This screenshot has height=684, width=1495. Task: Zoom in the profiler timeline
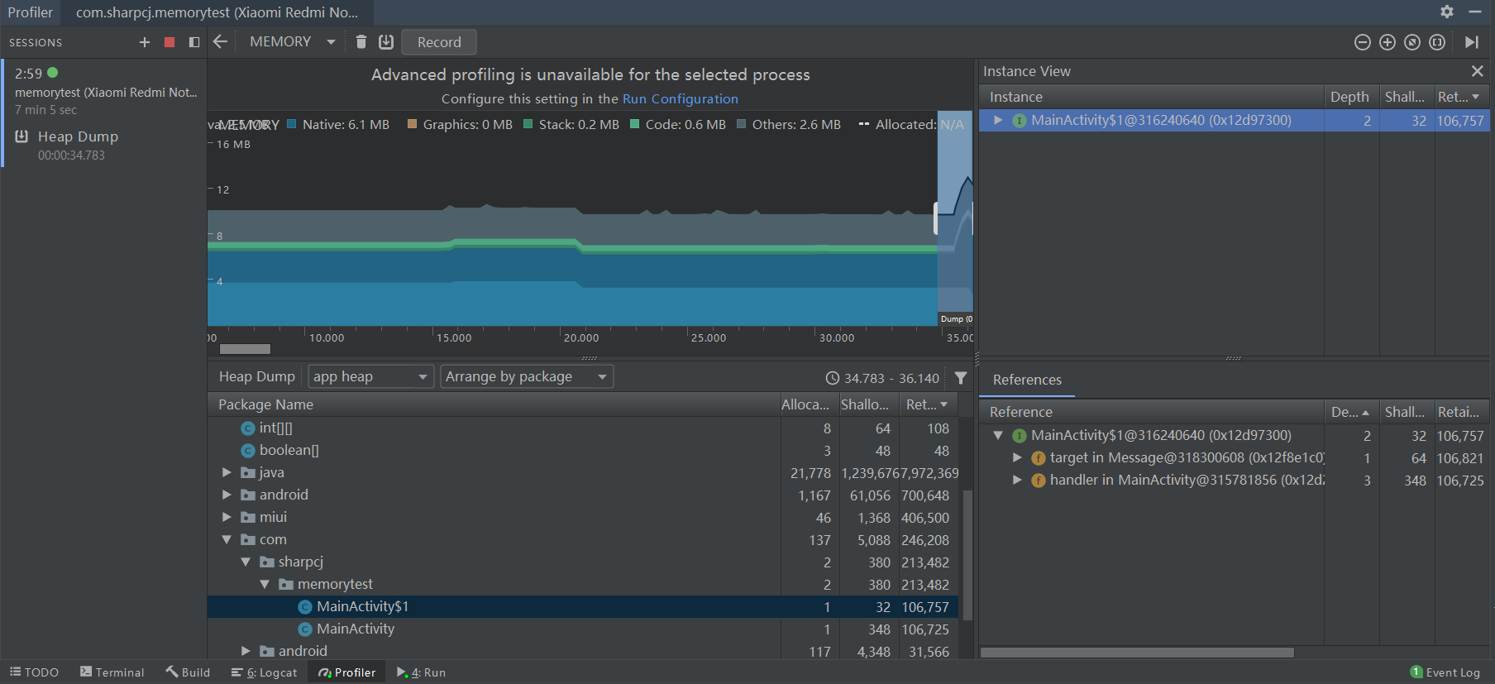tap(1388, 42)
